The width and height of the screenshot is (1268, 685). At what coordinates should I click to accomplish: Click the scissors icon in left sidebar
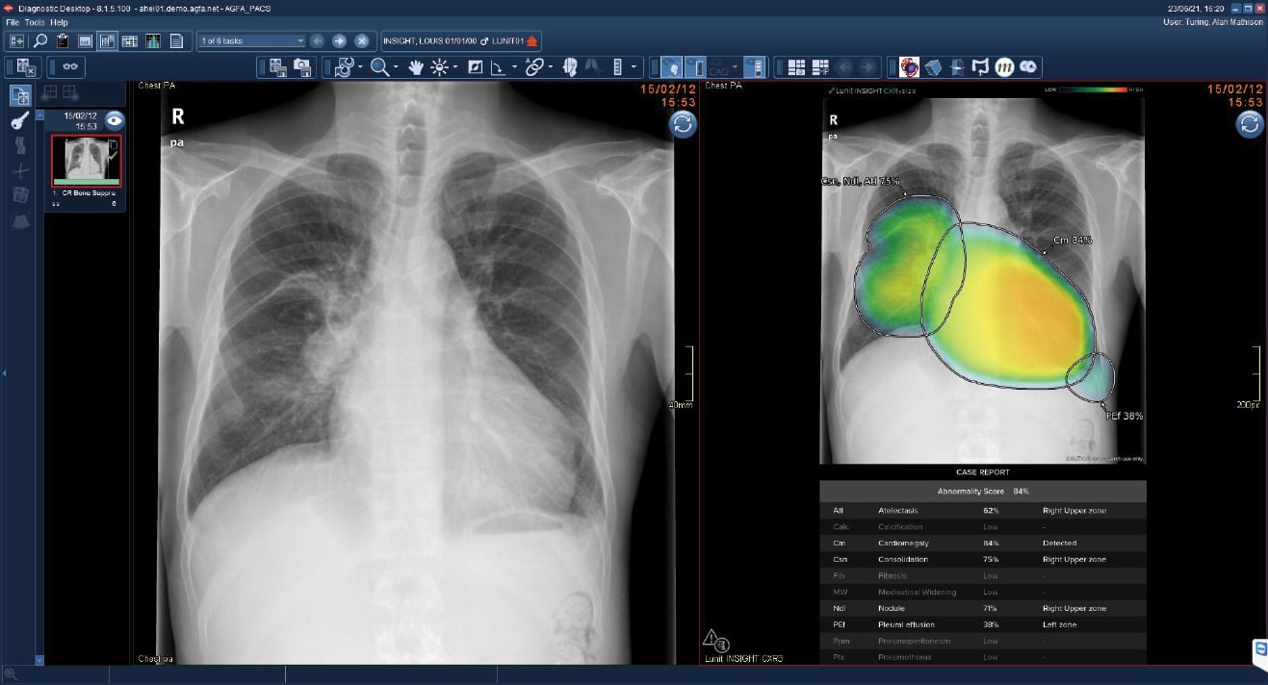20,171
